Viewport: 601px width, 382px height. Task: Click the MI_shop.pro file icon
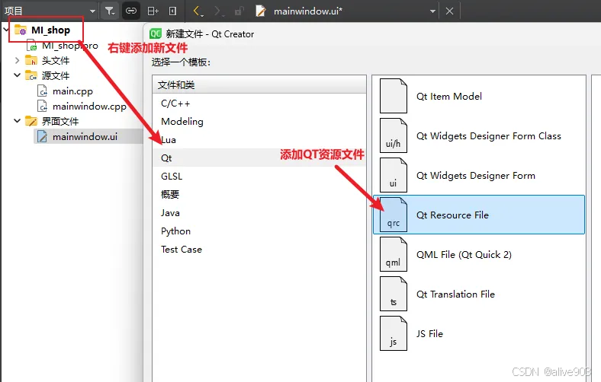click(x=31, y=46)
